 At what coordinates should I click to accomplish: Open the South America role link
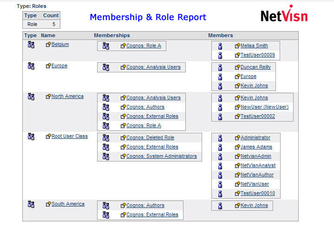[68, 204]
